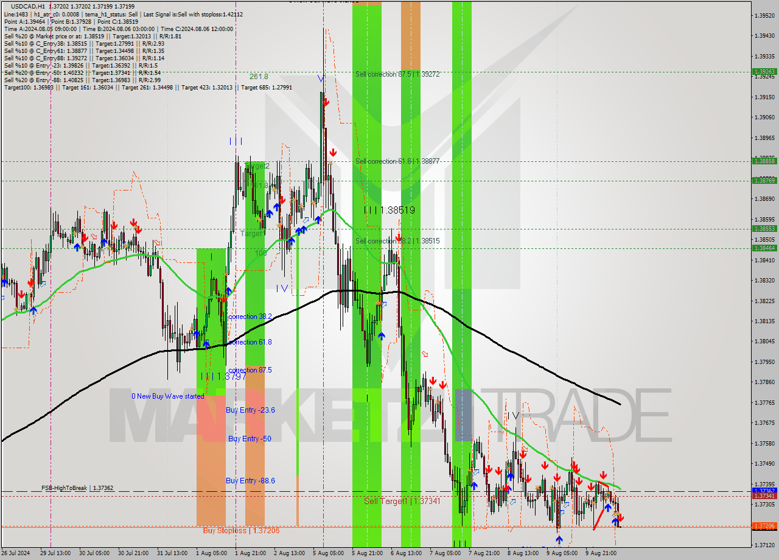Click the green 1.38769 price tag on axis
The image size is (779, 560).
point(764,180)
